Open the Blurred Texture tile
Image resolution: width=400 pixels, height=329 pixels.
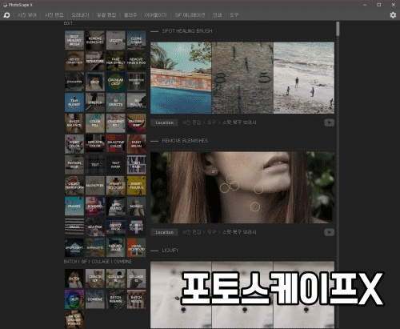(x=136, y=227)
